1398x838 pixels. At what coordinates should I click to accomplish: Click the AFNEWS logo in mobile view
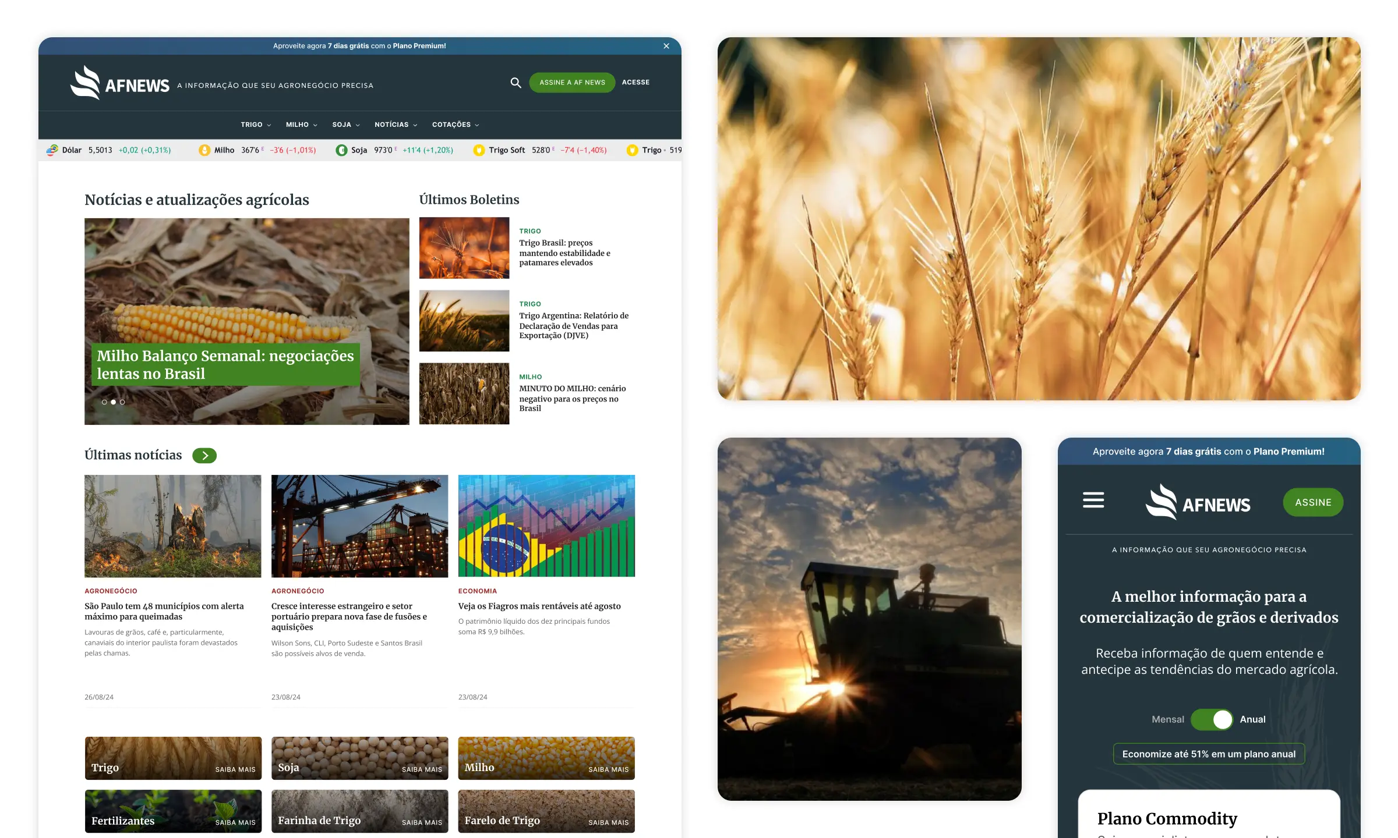pyautogui.click(x=1198, y=503)
